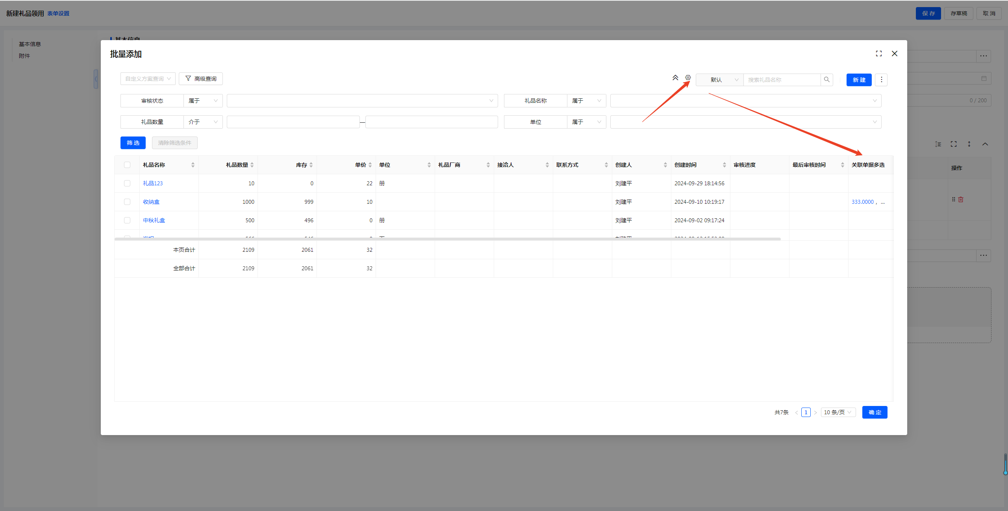Open the gift name operator dropdown
Image resolution: width=1008 pixels, height=511 pixels.
point(587,101)
